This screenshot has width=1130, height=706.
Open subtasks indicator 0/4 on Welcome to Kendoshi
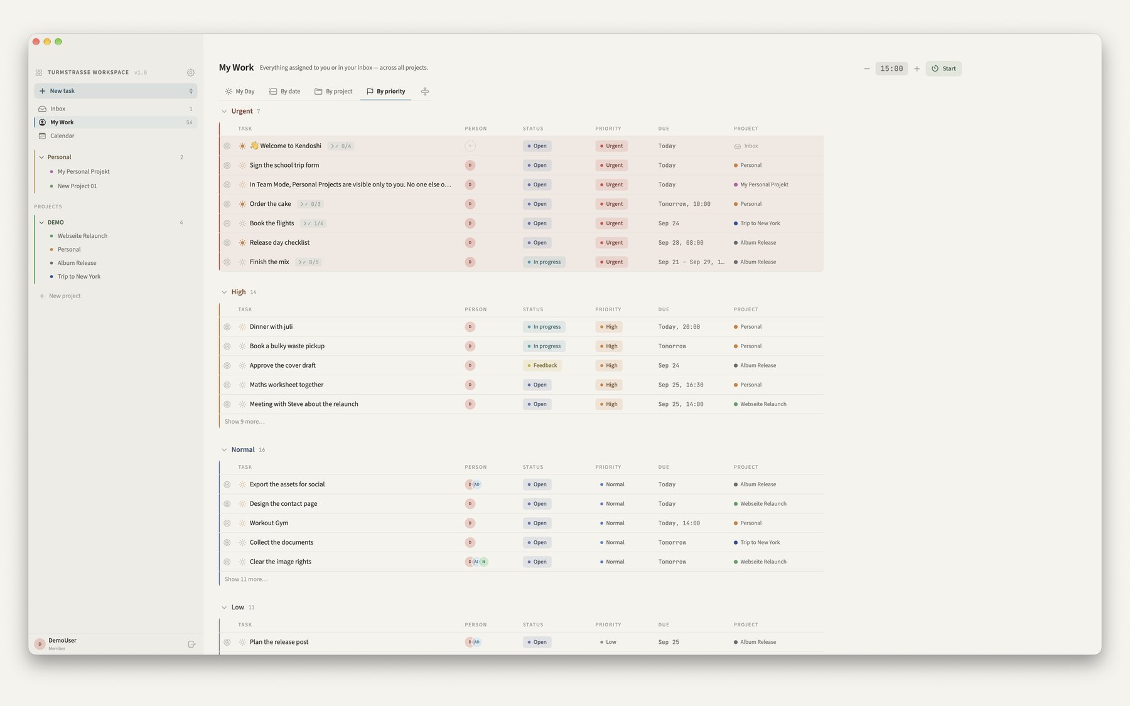[342, 146]
